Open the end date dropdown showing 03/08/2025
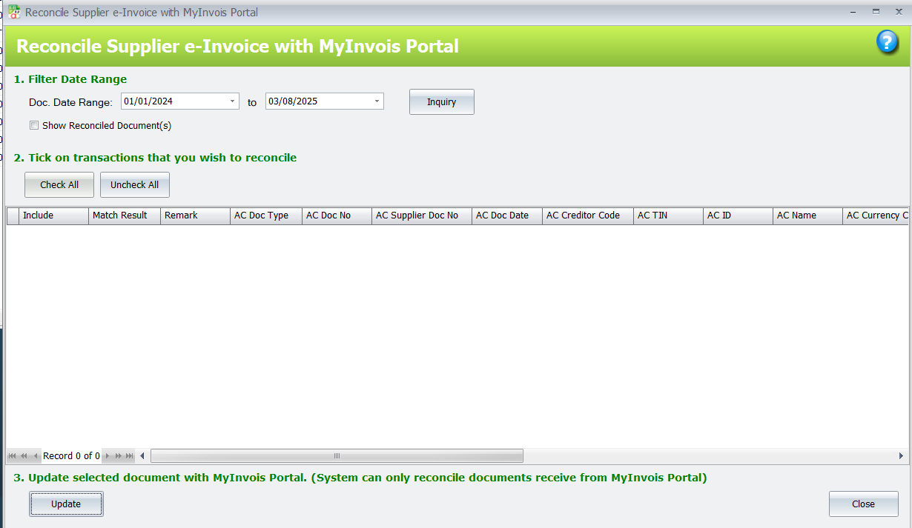The image size is (912, 528). click(x=377, y=101)
